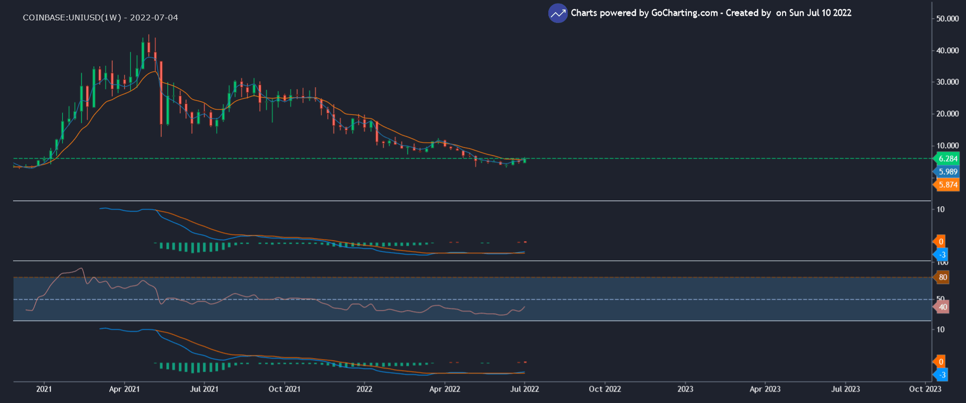Select the blue 5.989 moving average tag
Viewport: 966px width, 403px height.
click(947, 172)
